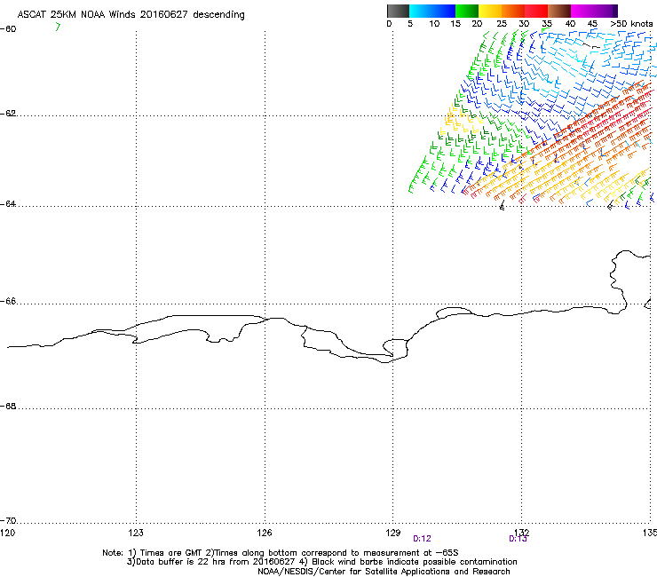Screen dimensions: 657x577
Task: Click the brown 35-40 knots color segment
Action: pyautogui.click(x=559, y=11)
